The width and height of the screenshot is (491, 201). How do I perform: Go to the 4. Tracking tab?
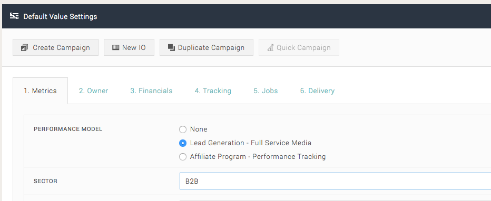pos(213,91)
